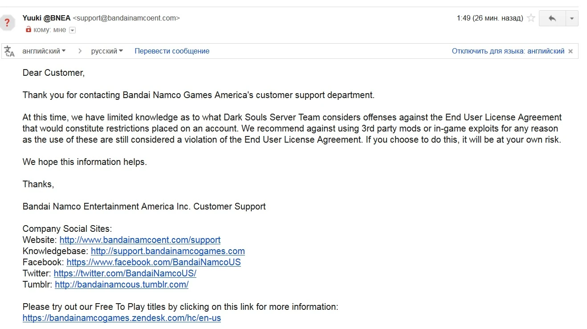587x329 pixels.
Task: Star this email message
Action: pyautogui.click(x=531, y=18)
